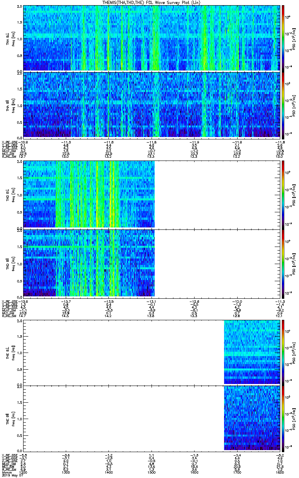Viewport: 299px width, 478px height.
Task: Select the THE B-perpendicular spectrogram panel
Action: click(x=151, y=352)
